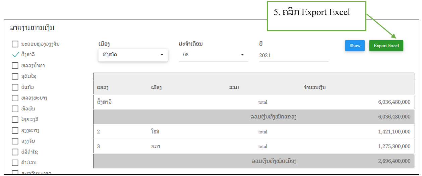Click the 6,036,480,000 amount in ຜົ້ງສາລີ row
The height and width of the screenshot is (176, 422).
(x=394, y=102)
